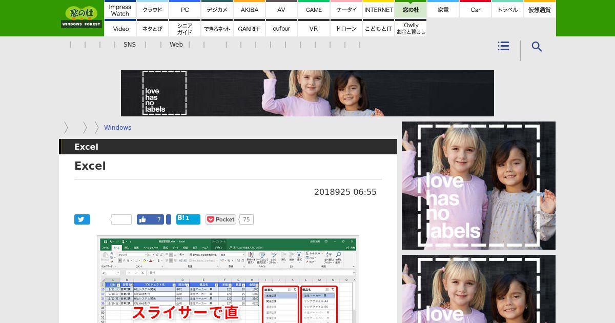
Task: Open シニアガイド tab
Action: click(x=185, y=29)
